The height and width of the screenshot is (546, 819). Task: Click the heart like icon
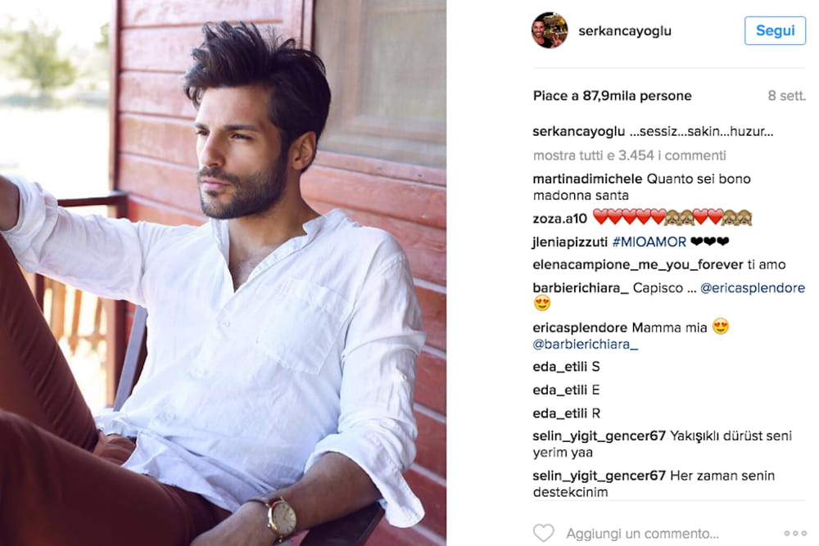pyautogui.click(x=543, y=533)
